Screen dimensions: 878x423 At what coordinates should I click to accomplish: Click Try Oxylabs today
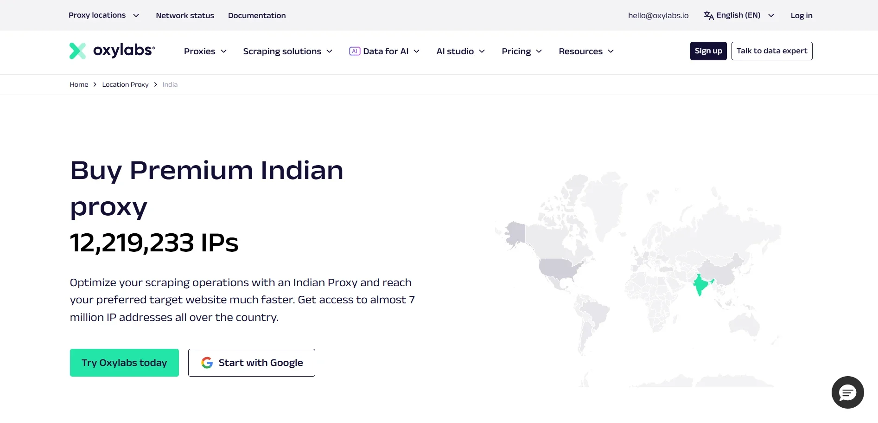(124, 362)
